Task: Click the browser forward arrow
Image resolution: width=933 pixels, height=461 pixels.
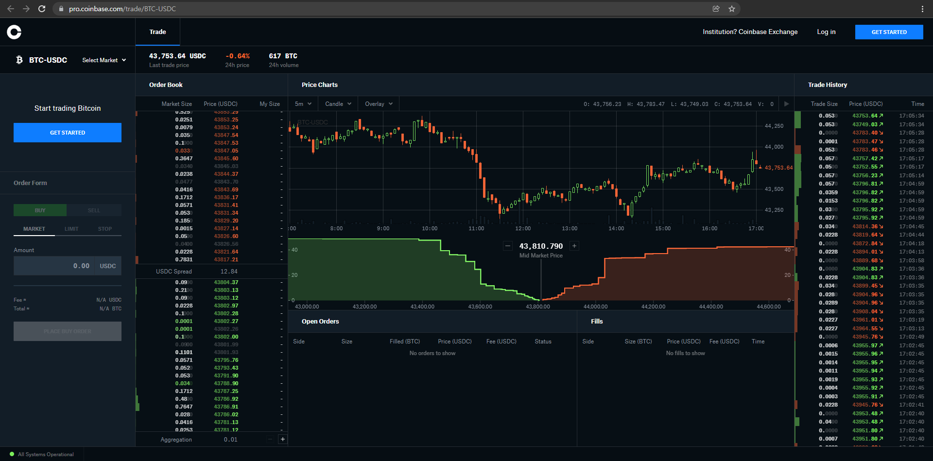Action: [x=26, y=9]
